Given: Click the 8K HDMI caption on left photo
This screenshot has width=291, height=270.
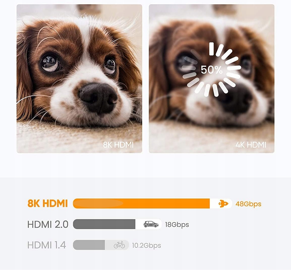Looking at the screenshot, I should point(118,145).
